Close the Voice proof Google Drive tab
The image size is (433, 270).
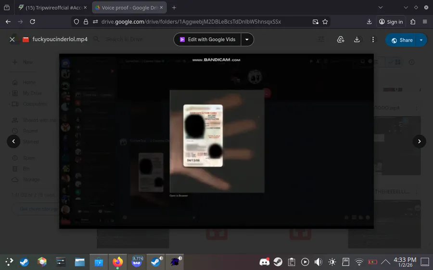click(161, 7)
